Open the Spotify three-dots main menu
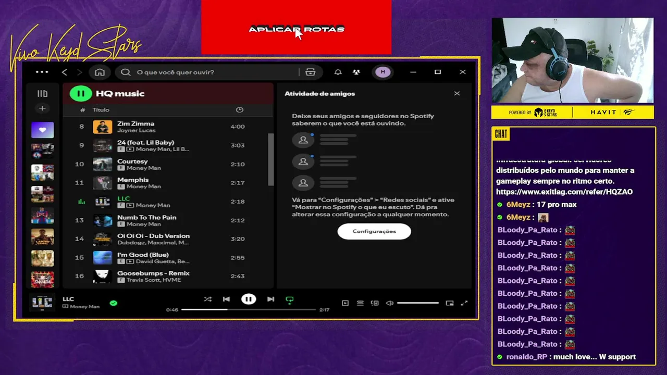Image resolution: width=667 pixels, height=375 pixels. [x=42, y=72]
